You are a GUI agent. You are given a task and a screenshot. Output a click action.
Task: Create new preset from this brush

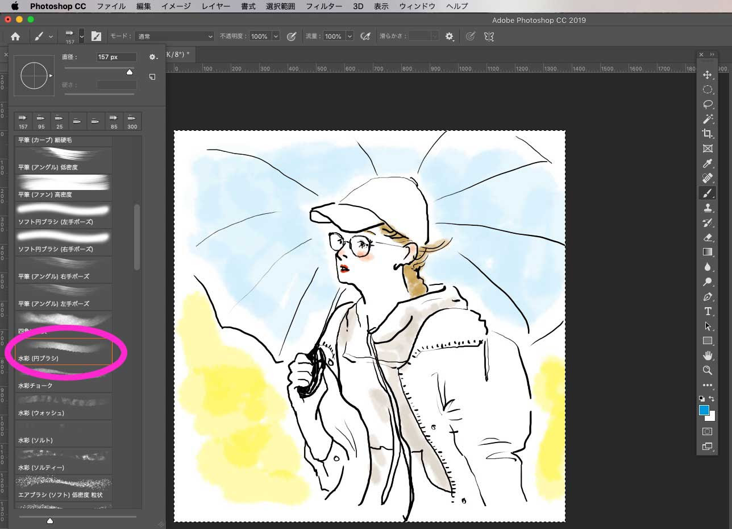point(152,76)
